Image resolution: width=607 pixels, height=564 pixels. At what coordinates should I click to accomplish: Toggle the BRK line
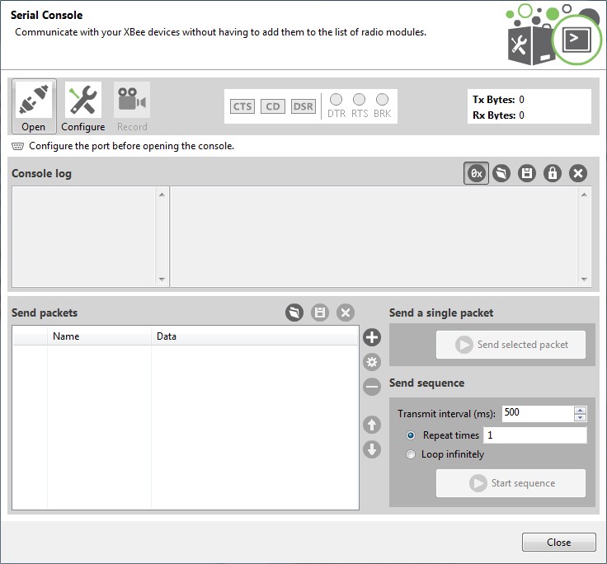[x=383, y=100]
